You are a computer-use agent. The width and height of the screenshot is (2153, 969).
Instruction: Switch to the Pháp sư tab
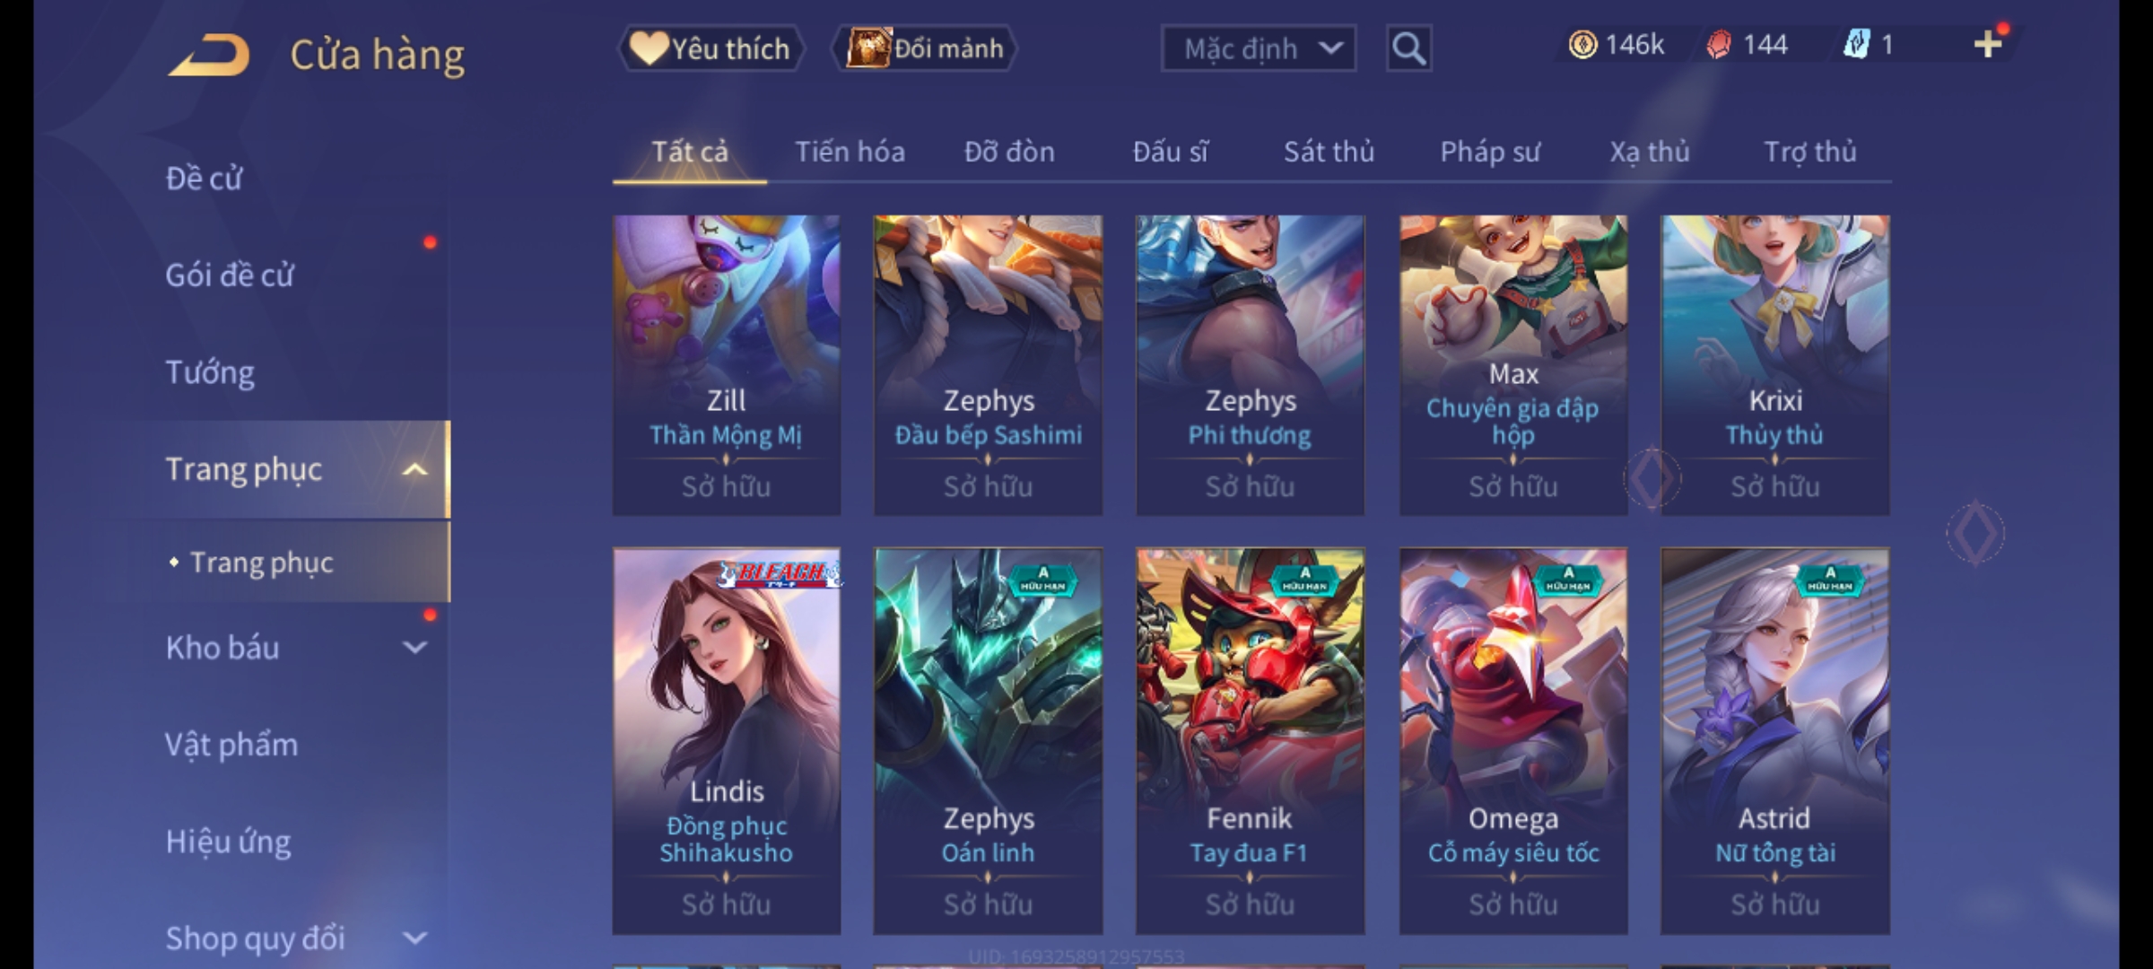click(1490, 152)
